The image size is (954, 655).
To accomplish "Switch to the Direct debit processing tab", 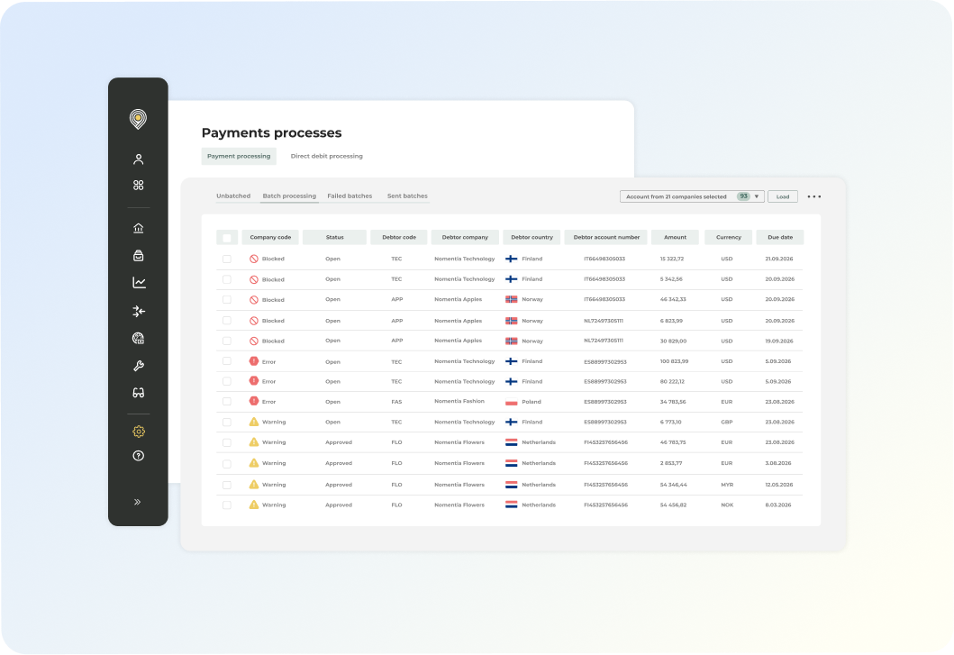I will pyautogui.click(x=327, y=156).
